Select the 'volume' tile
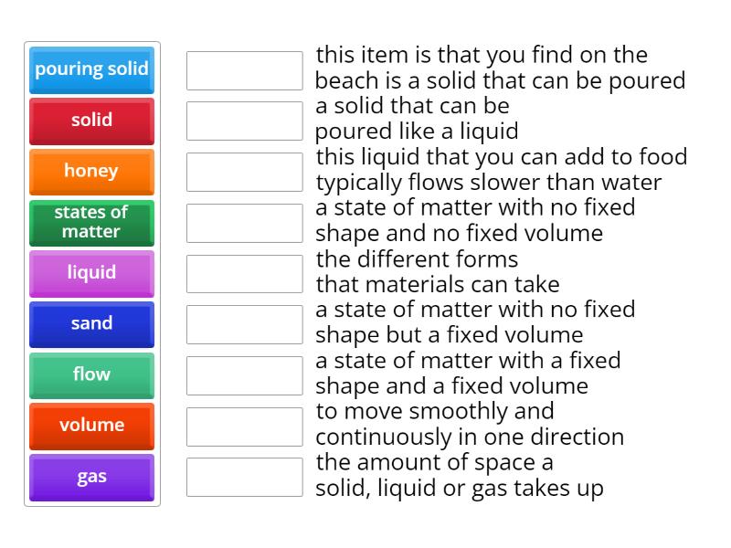This screenshot has height=548, width=731. [91, 426]
